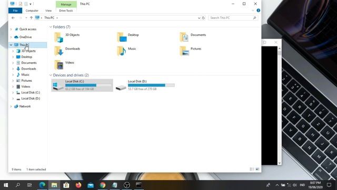Select Pictures in the navigation tree
This screenshot has height=190, width=337.
(x=26, y=81)
